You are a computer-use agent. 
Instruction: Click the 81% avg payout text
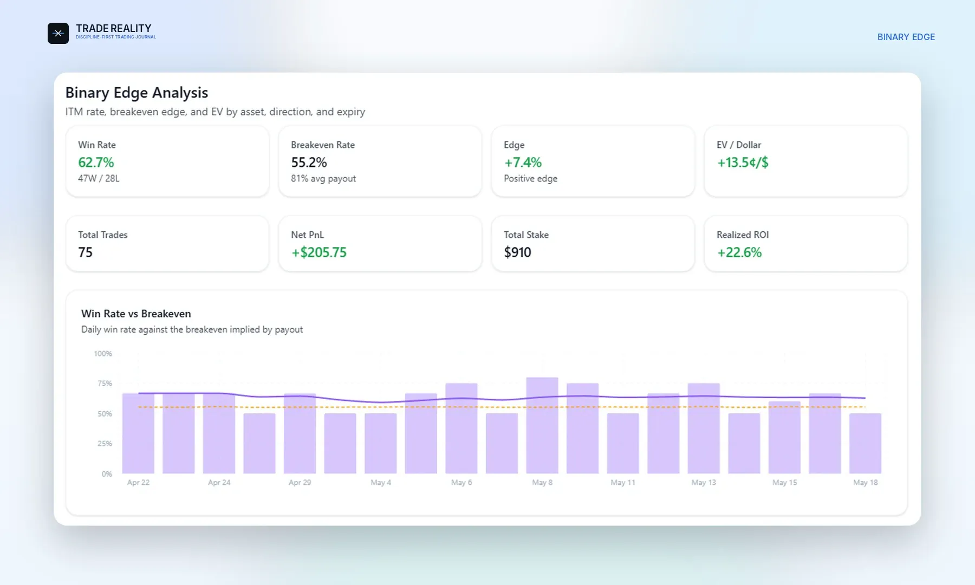[323, 178]
